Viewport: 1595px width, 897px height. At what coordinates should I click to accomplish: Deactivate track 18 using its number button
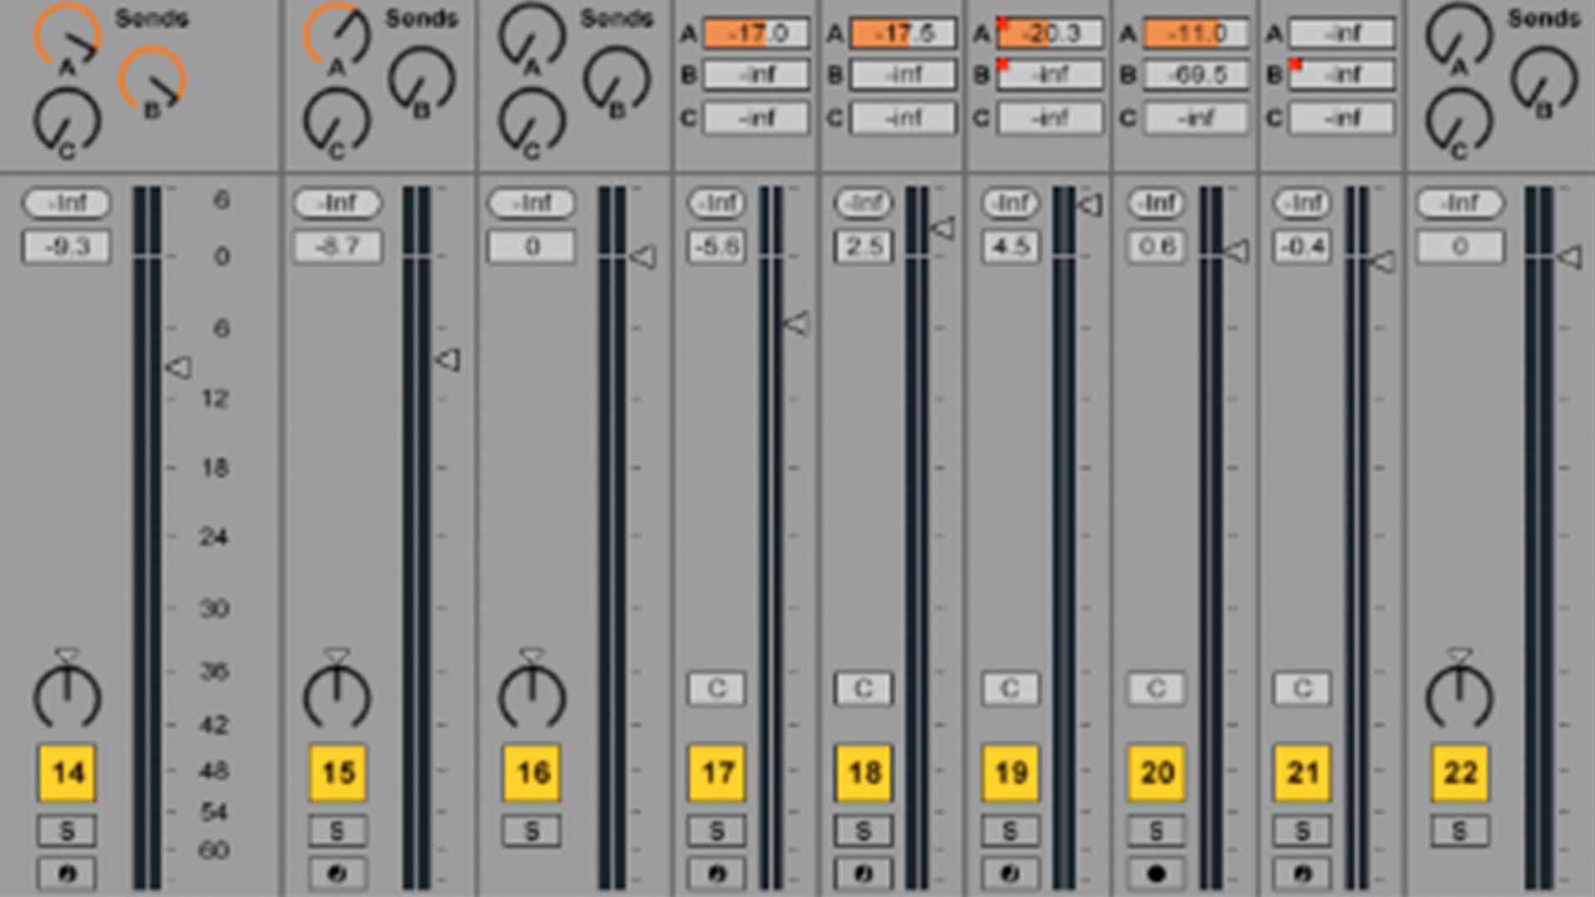pos(864,772)
